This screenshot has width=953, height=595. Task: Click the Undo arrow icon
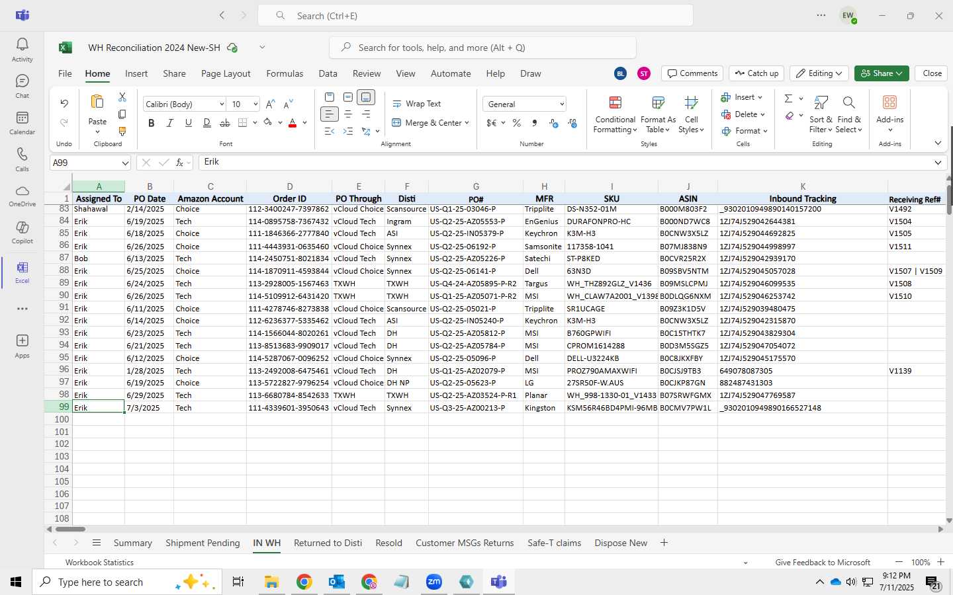[64, 103]
